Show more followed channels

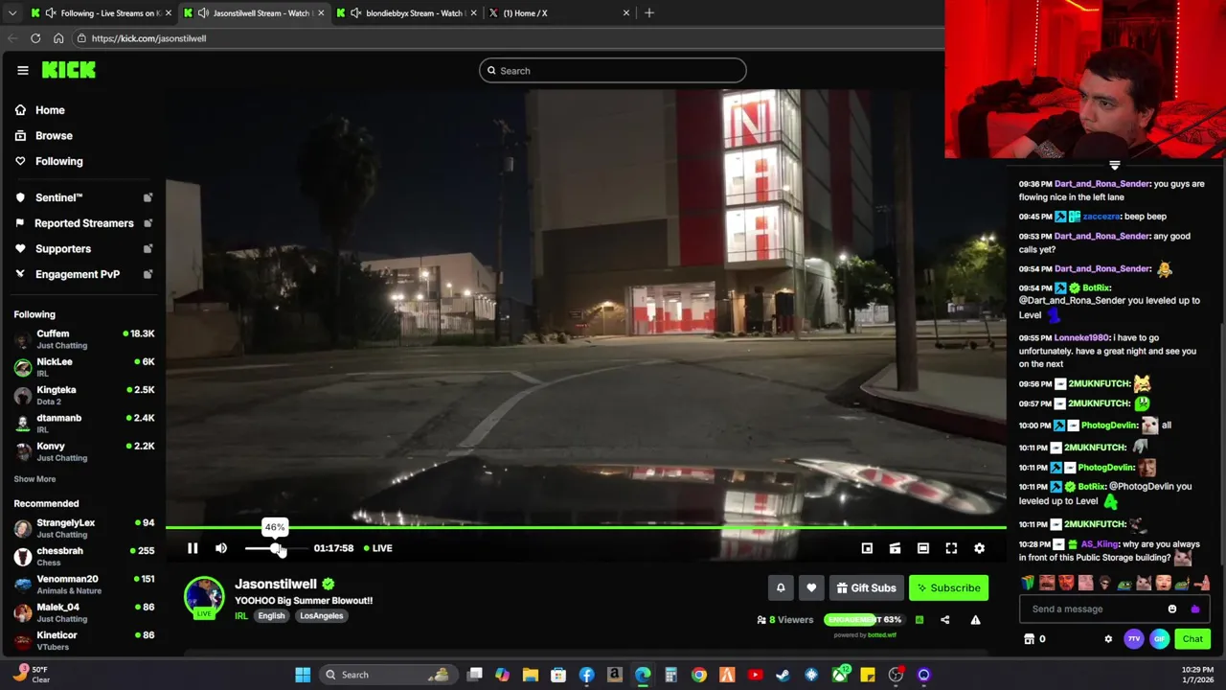(x=34, y=479)
